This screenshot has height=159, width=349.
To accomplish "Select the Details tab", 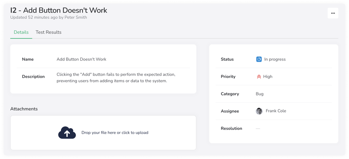I will tap(21, 32).
